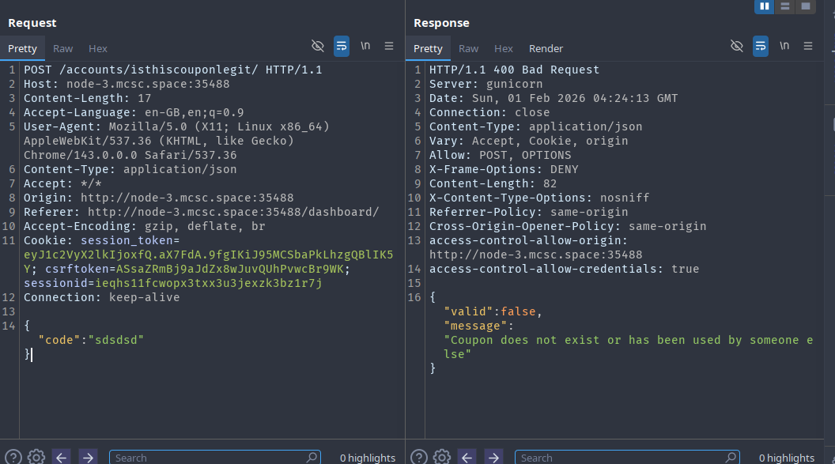
Task: Click Response magnifier search icon
Action: (x=731, y=457)
